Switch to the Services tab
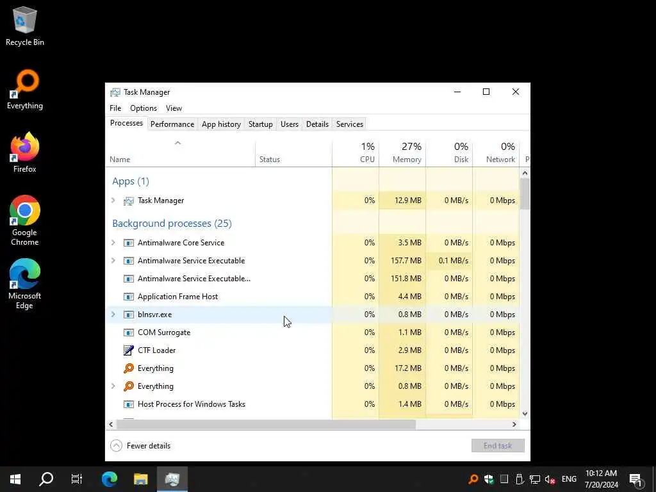 (x=350, y=124)
